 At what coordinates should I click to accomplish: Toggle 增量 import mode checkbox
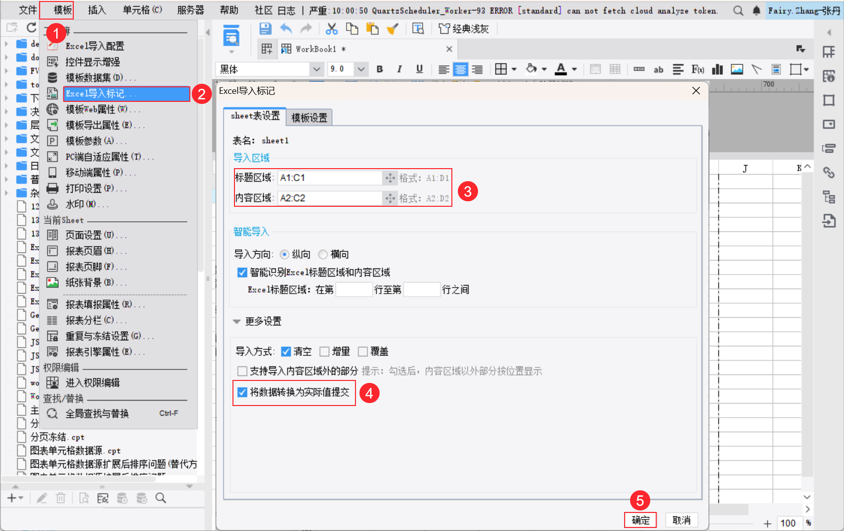(324, 351)
